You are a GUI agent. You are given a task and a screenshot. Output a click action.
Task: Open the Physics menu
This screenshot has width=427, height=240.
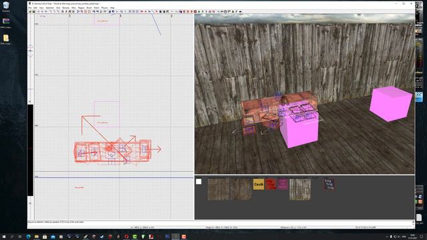pos(105,8)
